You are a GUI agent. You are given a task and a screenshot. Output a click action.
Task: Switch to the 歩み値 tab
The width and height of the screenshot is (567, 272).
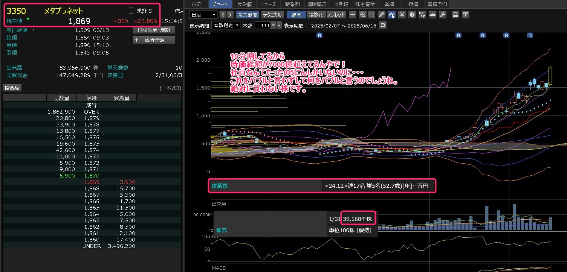coord(245,4)
